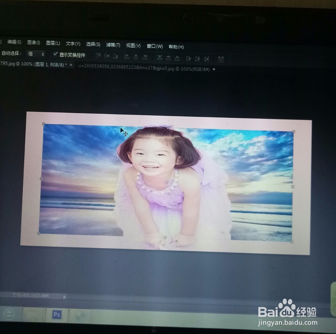Select the align right edges icon
This screenshot has width=336, height=334.
145,58
